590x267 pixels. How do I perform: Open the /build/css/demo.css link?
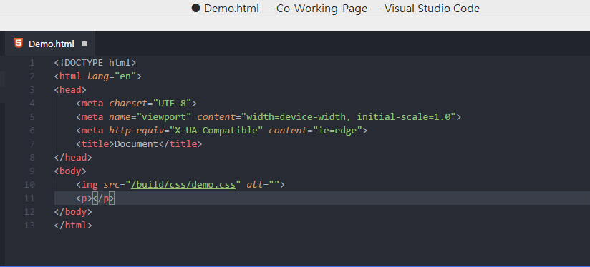[183, 185]
